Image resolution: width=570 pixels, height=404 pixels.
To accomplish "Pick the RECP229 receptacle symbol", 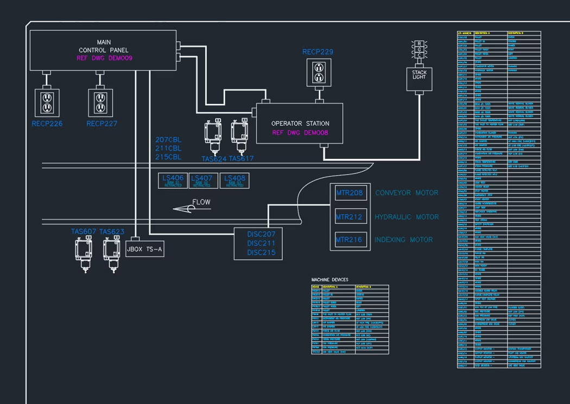I will (319, 72).
